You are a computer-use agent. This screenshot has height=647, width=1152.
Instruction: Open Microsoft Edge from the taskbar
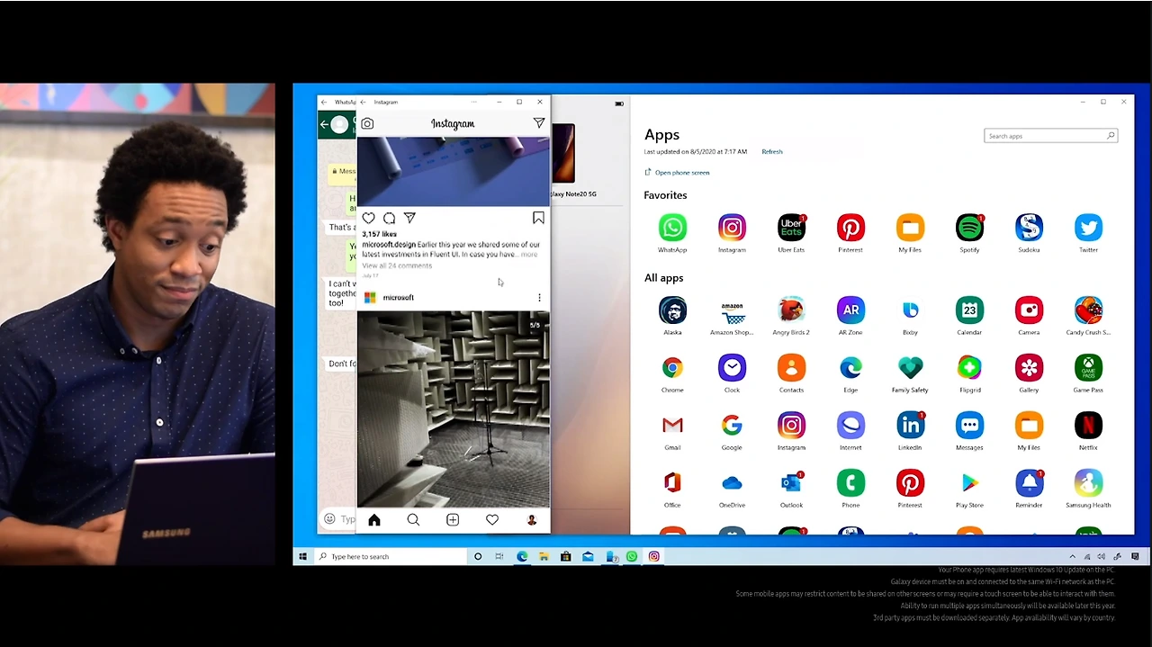pos(521,557)
